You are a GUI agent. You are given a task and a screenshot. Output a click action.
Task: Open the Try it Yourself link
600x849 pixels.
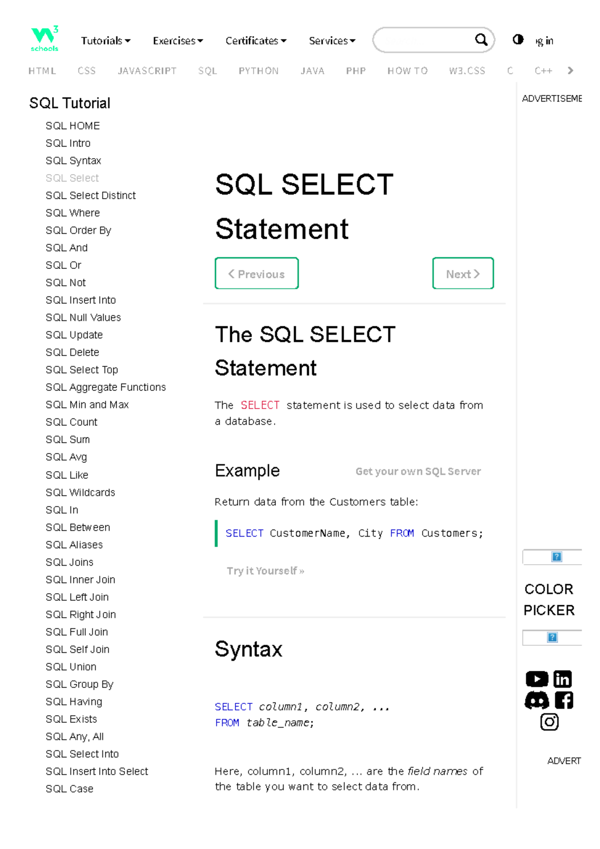265,571
